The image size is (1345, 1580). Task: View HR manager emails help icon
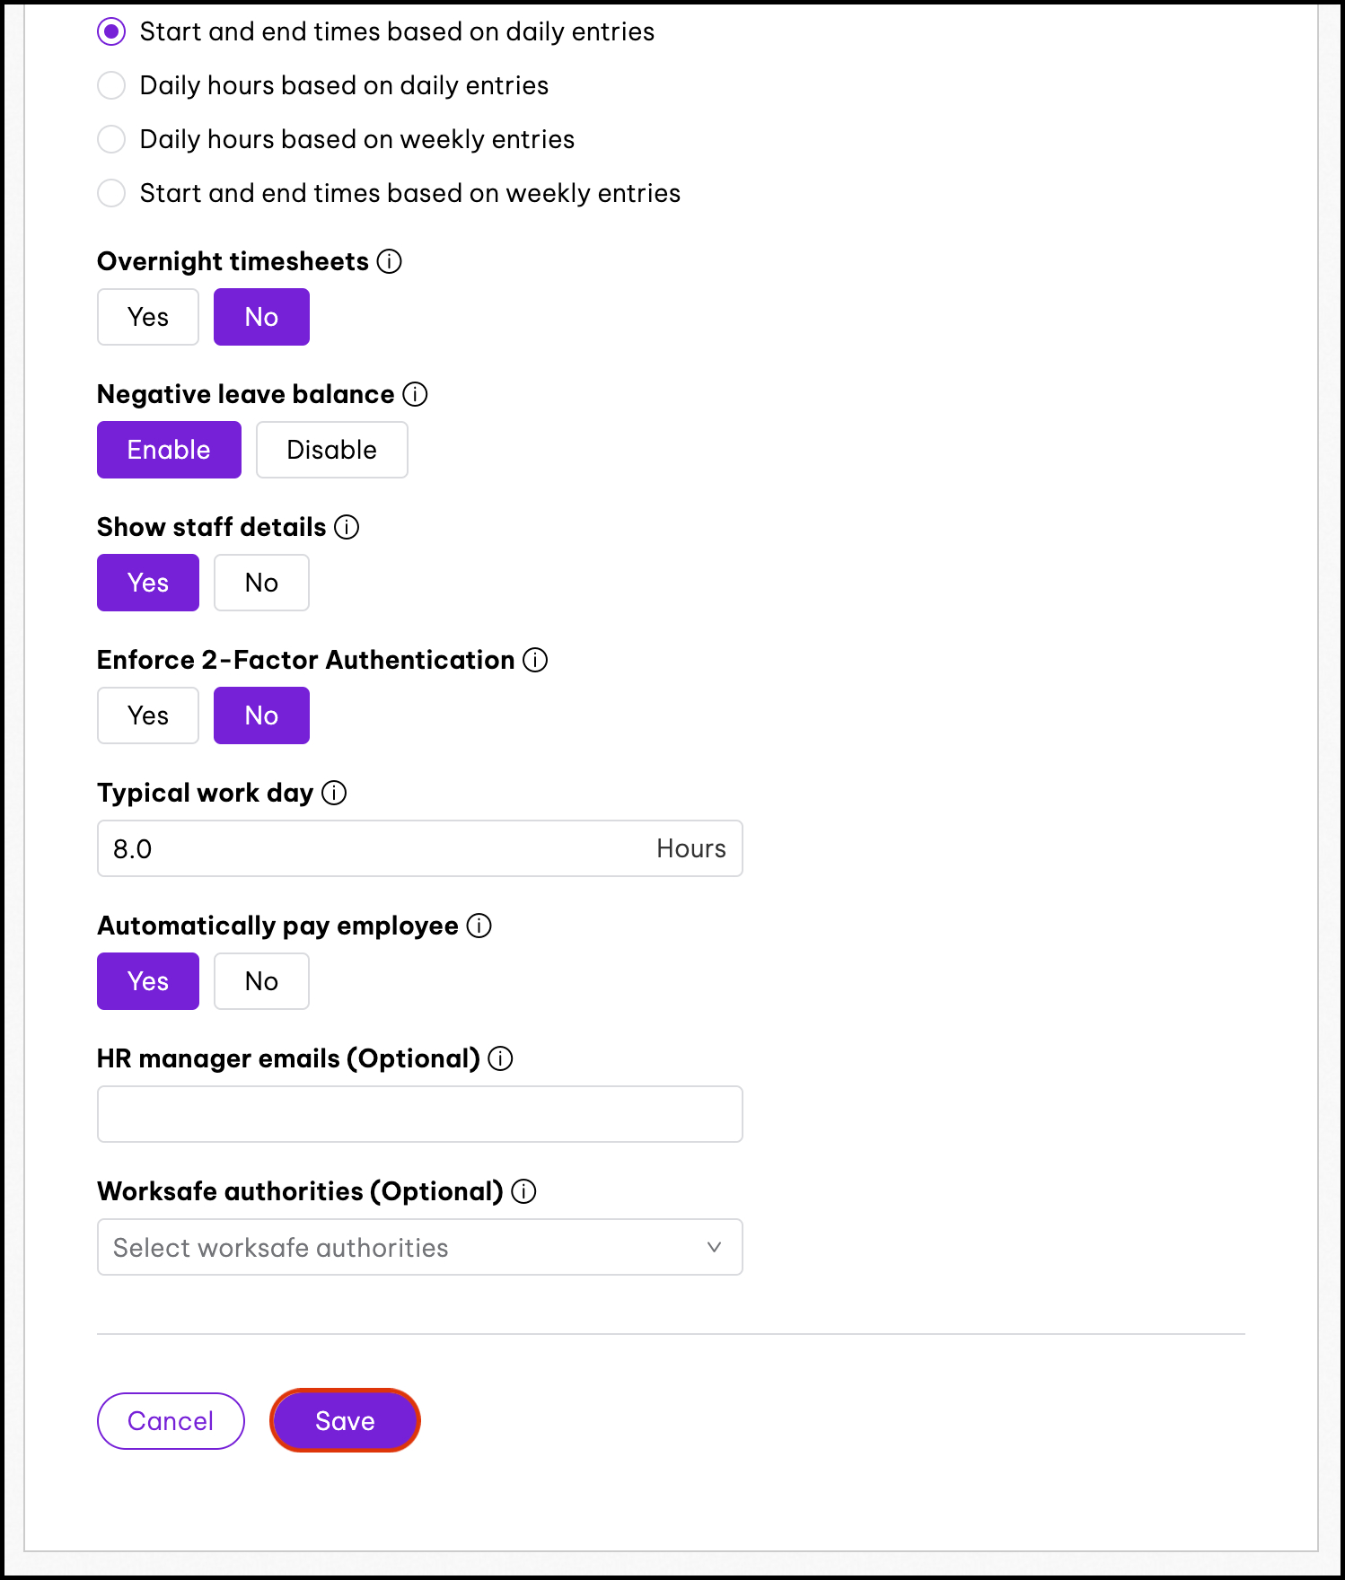[x=501, y=1058]
